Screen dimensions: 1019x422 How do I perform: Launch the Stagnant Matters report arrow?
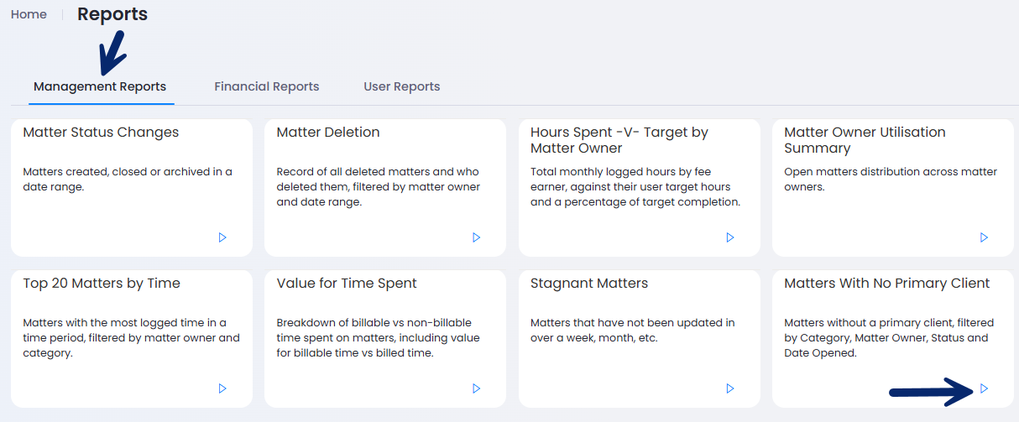pyautogui.click(x=730, y=388)
